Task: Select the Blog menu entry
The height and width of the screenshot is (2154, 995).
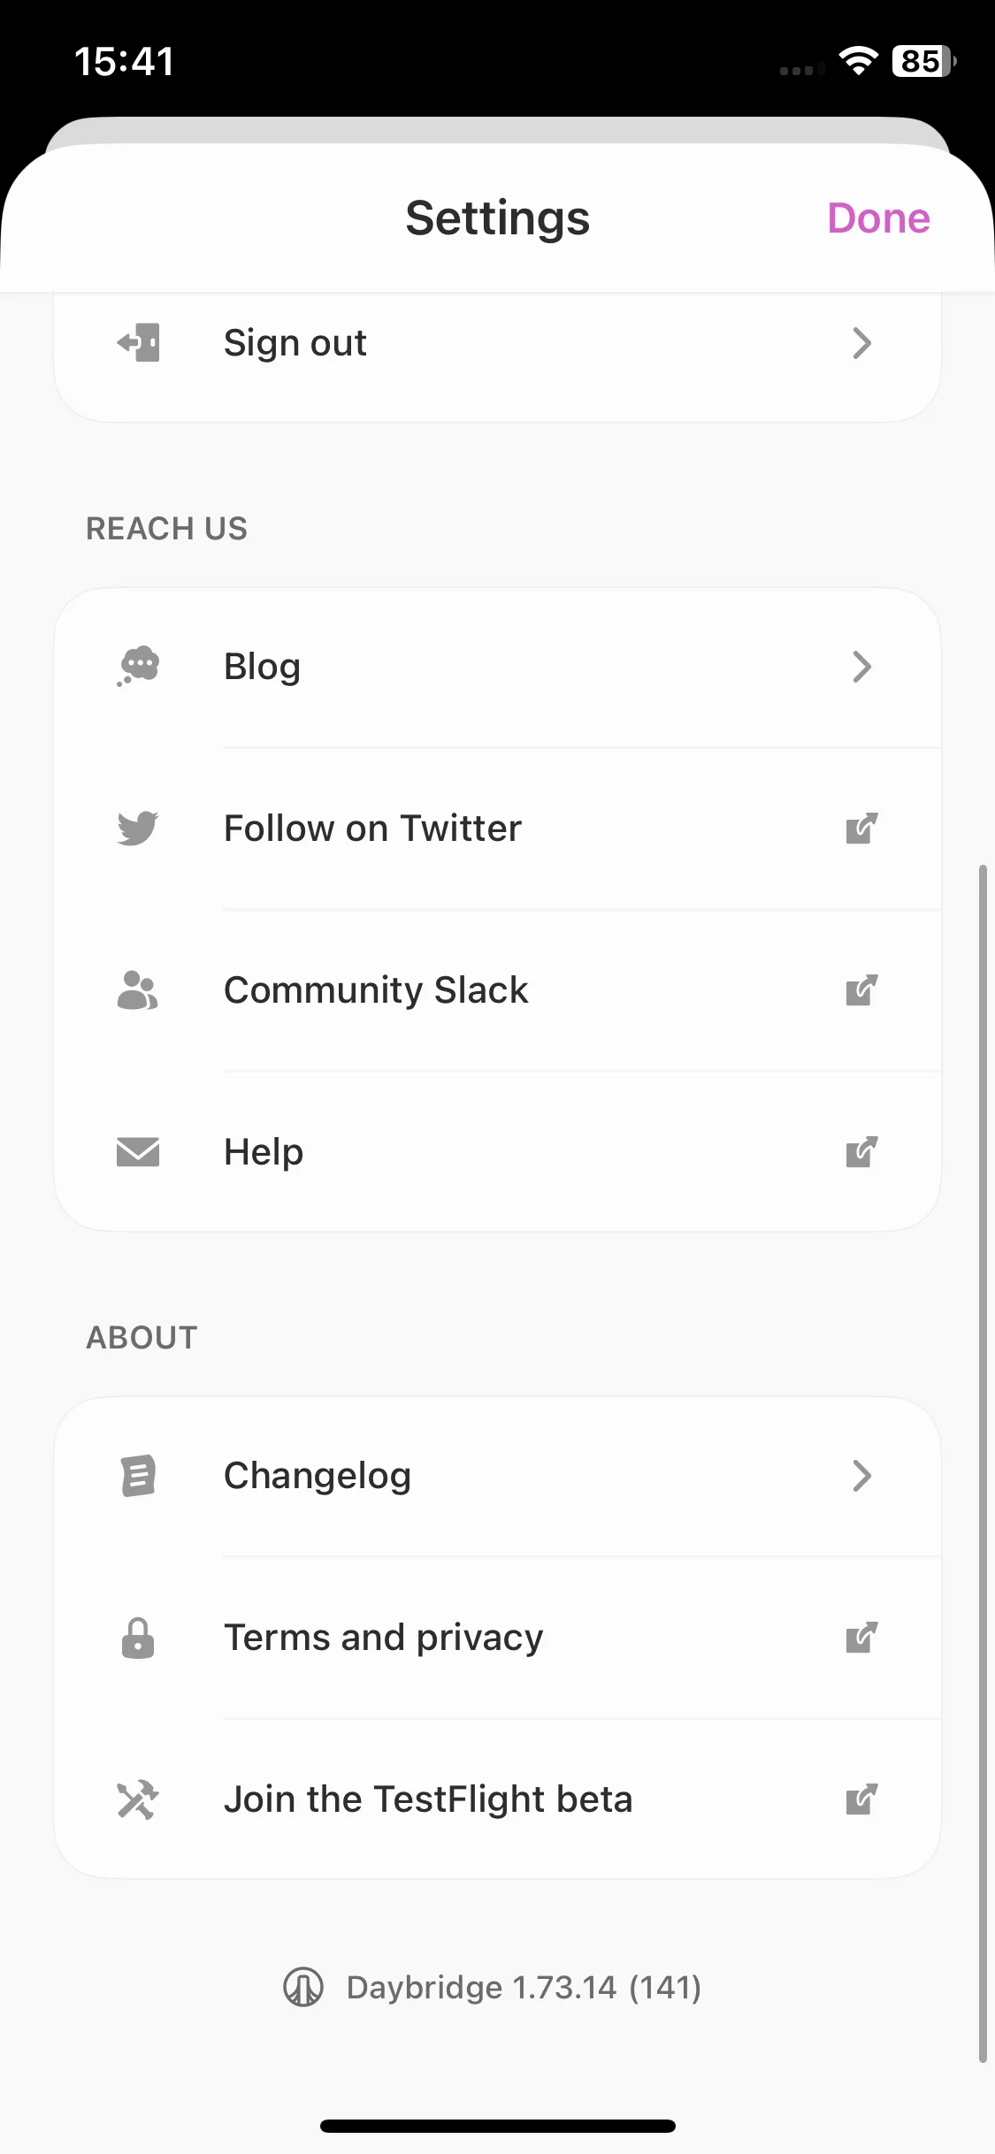Action: pos(498,667)
